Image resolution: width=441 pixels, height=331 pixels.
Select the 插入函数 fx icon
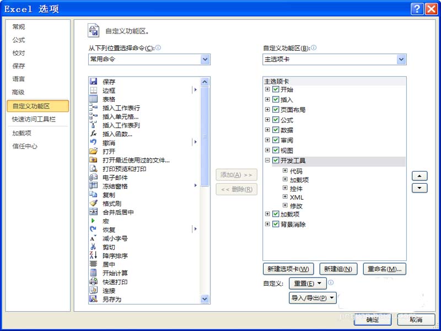pyautogui.click(x=93, y=134)
